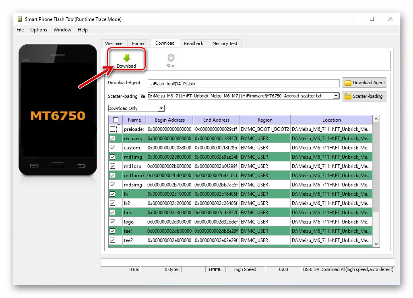Uncheck the custom partition checkbox
The image size is (413, 298).
(x=112, y=147)
